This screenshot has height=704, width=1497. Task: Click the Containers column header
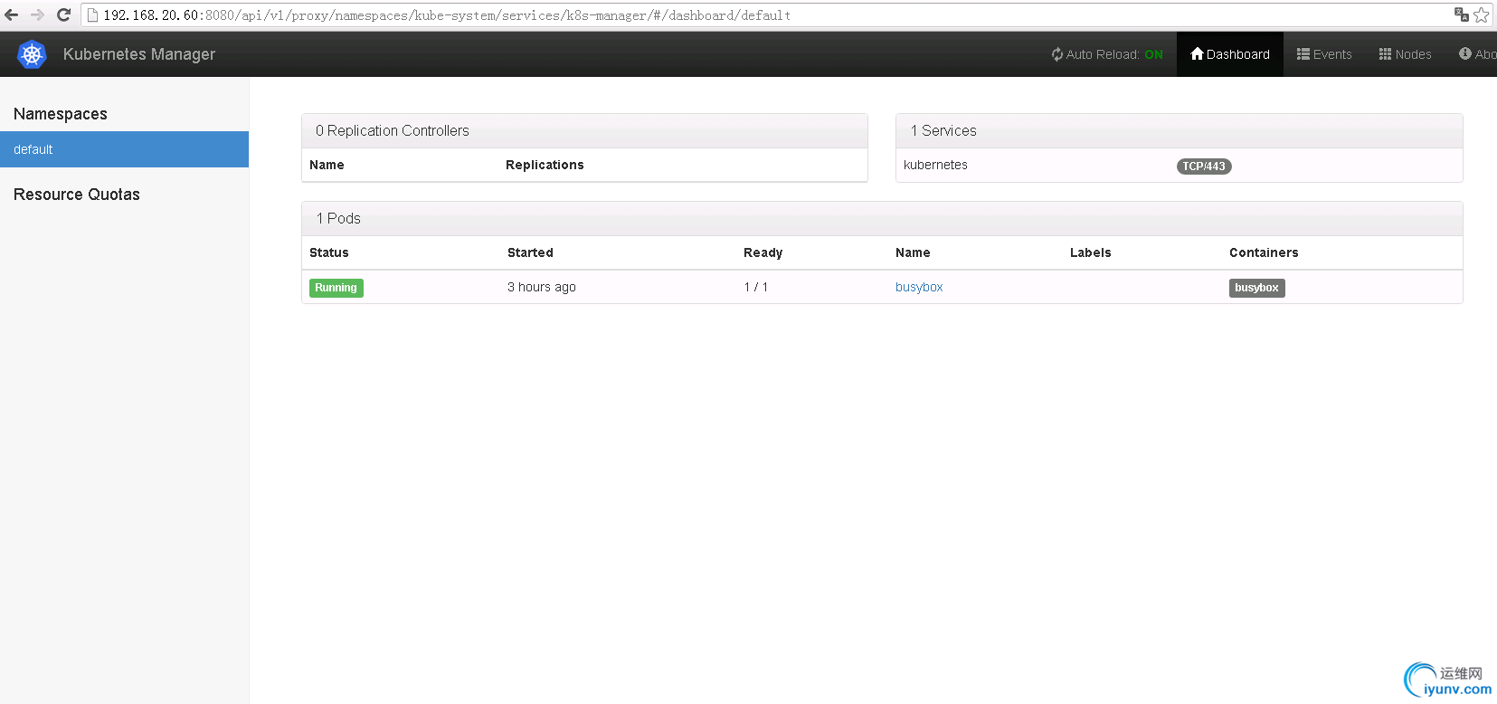pyautogui.click(x=1264, y=252)
